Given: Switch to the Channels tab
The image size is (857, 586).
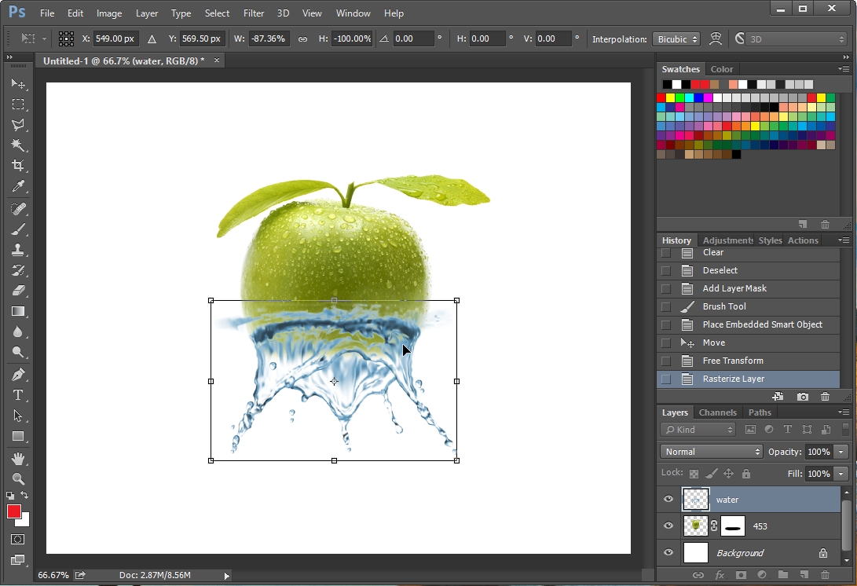Looking at the screenshot, I should click(x=718, y=412).
